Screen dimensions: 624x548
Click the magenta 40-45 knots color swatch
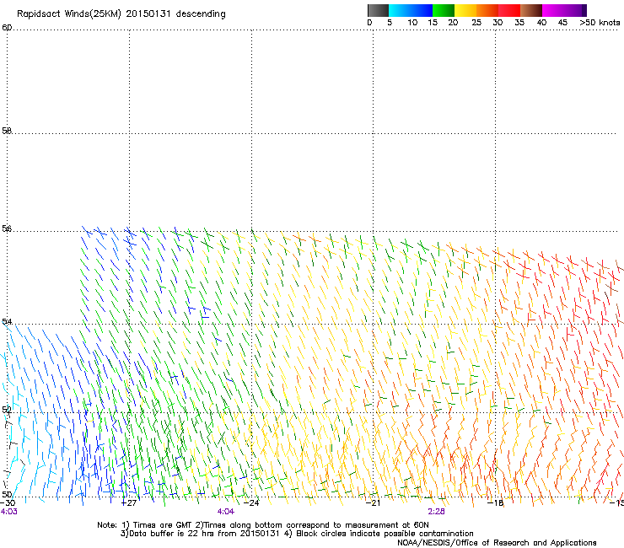coord(553,10)
